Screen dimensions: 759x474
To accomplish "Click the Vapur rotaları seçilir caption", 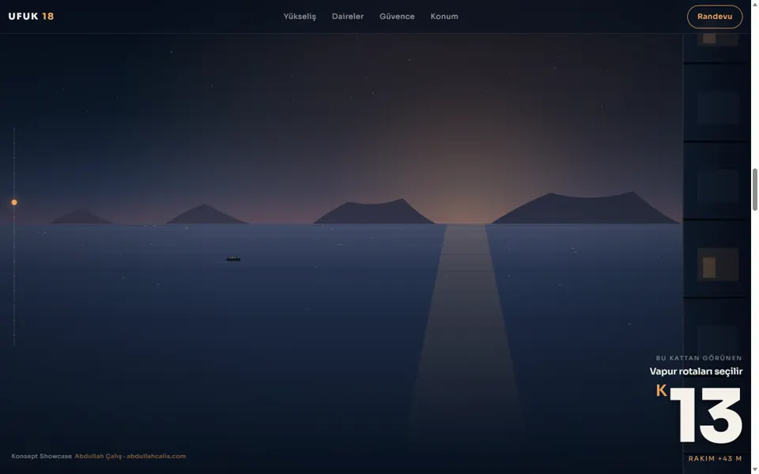I will [696, 371].
